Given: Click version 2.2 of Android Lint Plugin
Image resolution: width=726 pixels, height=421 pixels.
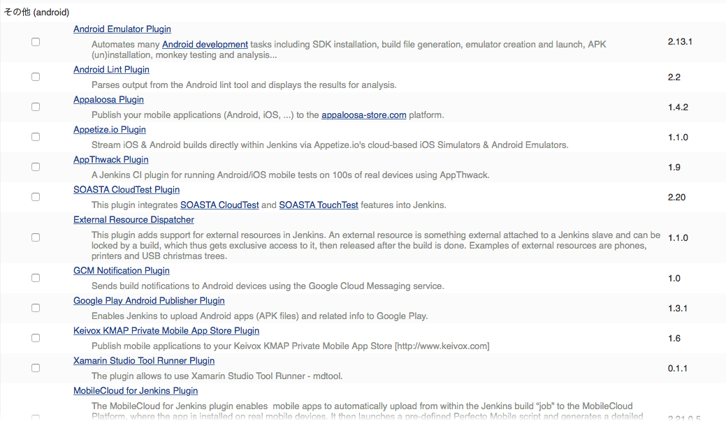Looking at the screenshot, I should tap(674, 77).
